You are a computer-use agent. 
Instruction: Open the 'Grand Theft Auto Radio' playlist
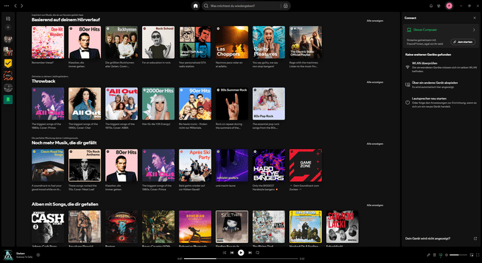pos(195,42)
